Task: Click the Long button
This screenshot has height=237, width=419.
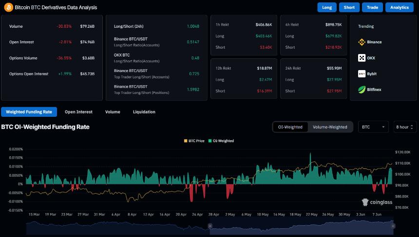Action: [327, 7]
